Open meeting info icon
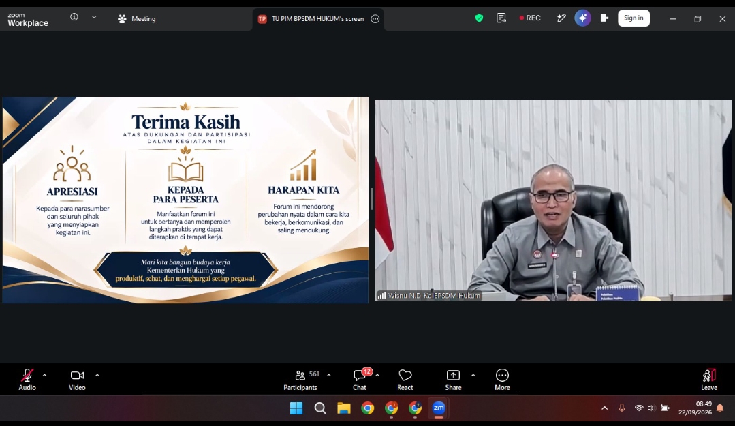 [74, 17]
